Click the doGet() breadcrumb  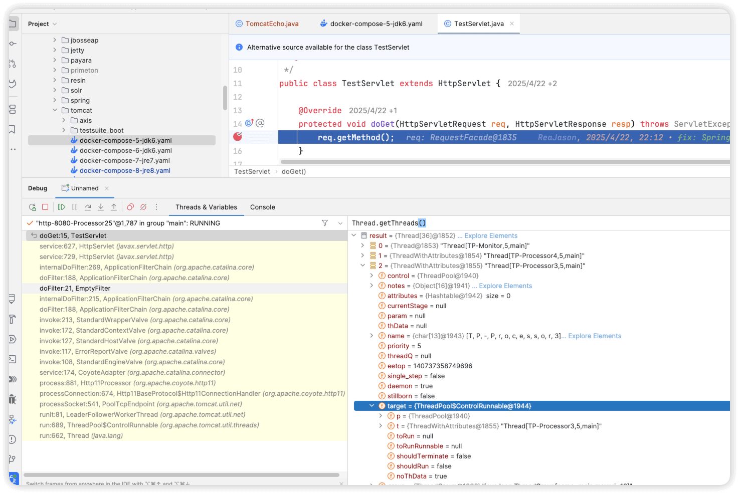(294, 171)
